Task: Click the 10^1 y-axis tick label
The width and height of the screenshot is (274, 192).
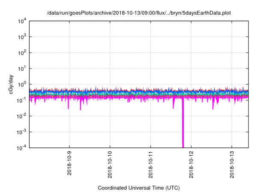Action: 22,69
